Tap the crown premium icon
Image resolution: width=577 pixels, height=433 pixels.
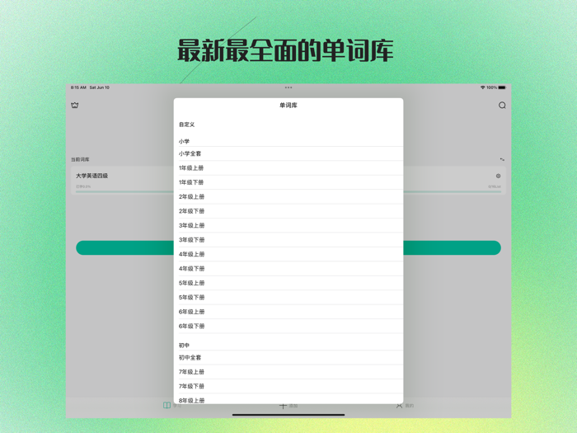pos(75,106)
